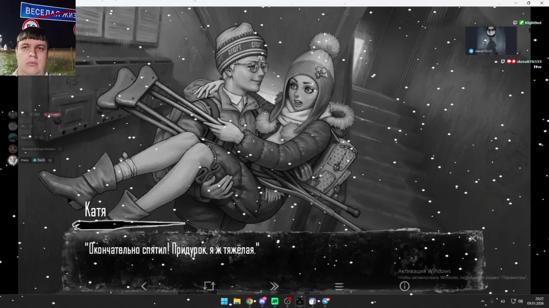Open the game menu hamburger icon
The image size is (549, 308).
[339, 287]
